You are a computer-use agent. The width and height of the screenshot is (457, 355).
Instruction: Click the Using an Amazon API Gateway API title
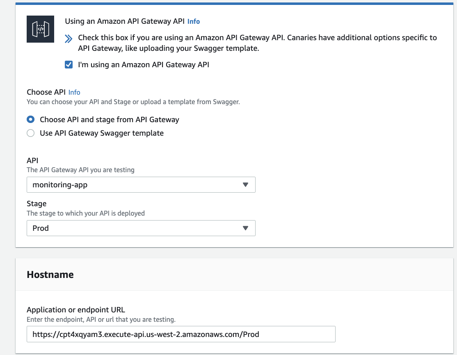click(125, 21)
